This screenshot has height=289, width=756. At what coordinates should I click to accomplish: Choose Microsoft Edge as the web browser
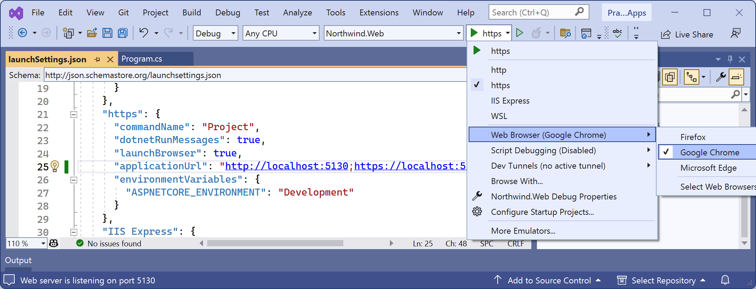(707, 168)
